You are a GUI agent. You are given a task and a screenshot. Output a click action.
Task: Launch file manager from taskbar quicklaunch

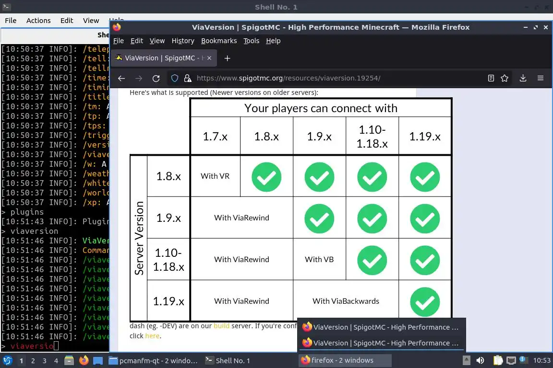pyautogui.click(x=69, y=361)
